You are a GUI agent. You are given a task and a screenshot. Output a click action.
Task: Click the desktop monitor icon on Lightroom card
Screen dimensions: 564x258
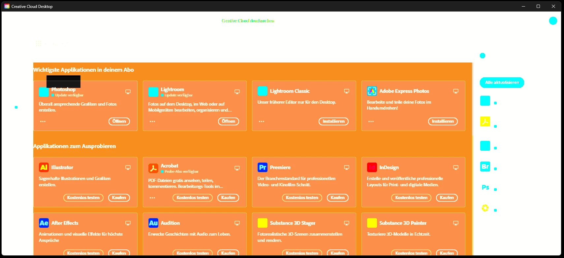tap(237, 92)
